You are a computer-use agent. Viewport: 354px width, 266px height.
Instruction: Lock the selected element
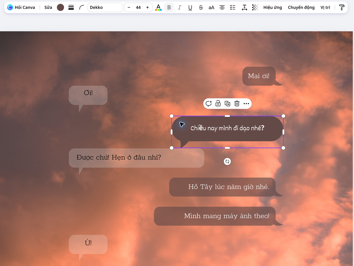click(218, 104)
